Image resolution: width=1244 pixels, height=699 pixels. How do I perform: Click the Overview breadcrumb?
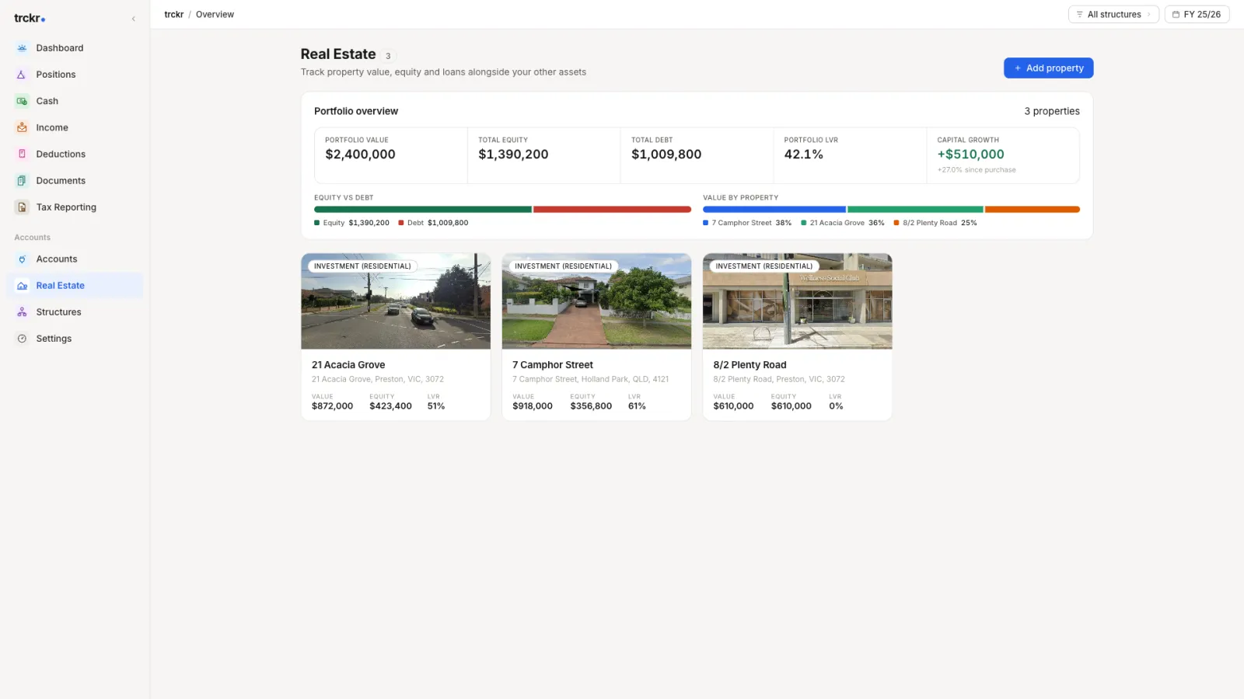point(215,15)
